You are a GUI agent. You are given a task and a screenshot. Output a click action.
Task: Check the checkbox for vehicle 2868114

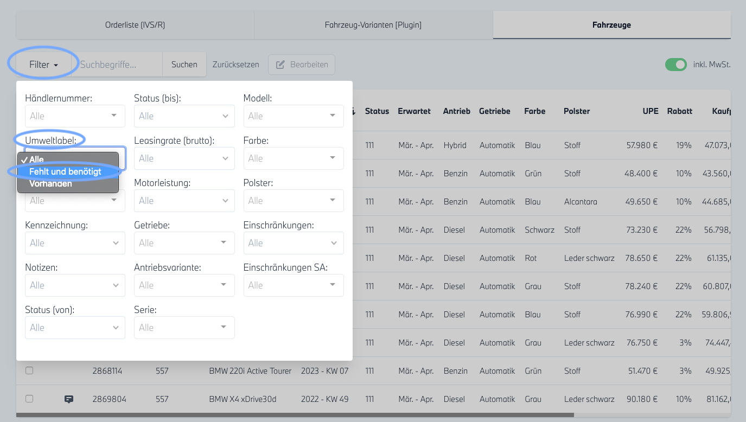29,370
